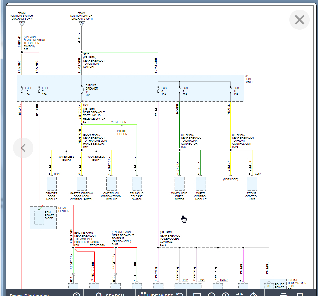Image resolution: width=318 pixels, height=296 pixels.
Task: Go to the previous diagram with left arrow
Action: pos(23,148)
